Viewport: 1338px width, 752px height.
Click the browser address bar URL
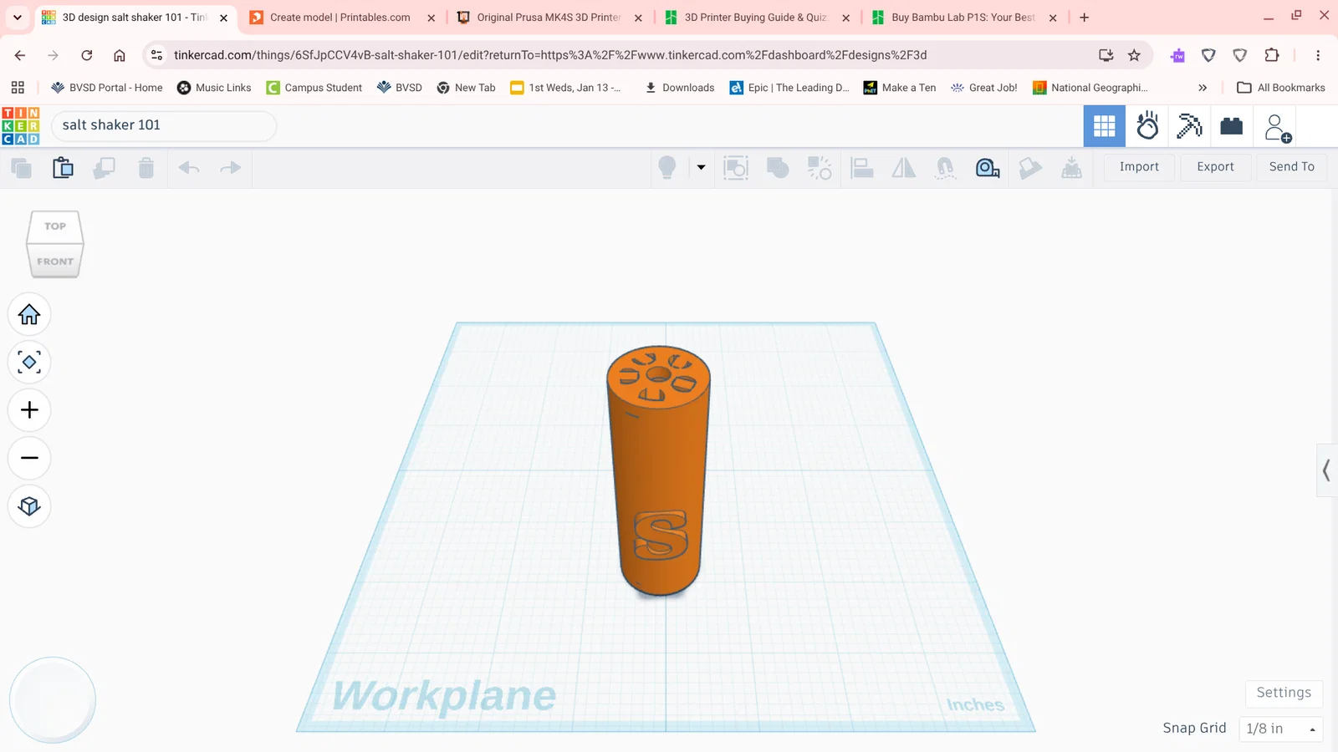click(550, 55)
